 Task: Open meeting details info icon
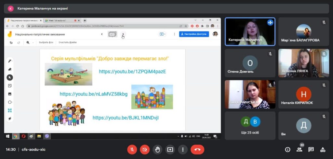287,149
